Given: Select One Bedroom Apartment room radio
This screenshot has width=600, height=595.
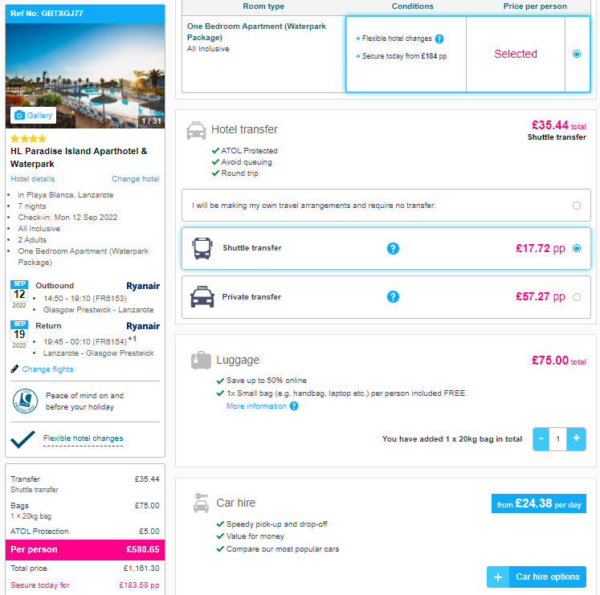Looking at the screenshot, I should tap(576, 54).
